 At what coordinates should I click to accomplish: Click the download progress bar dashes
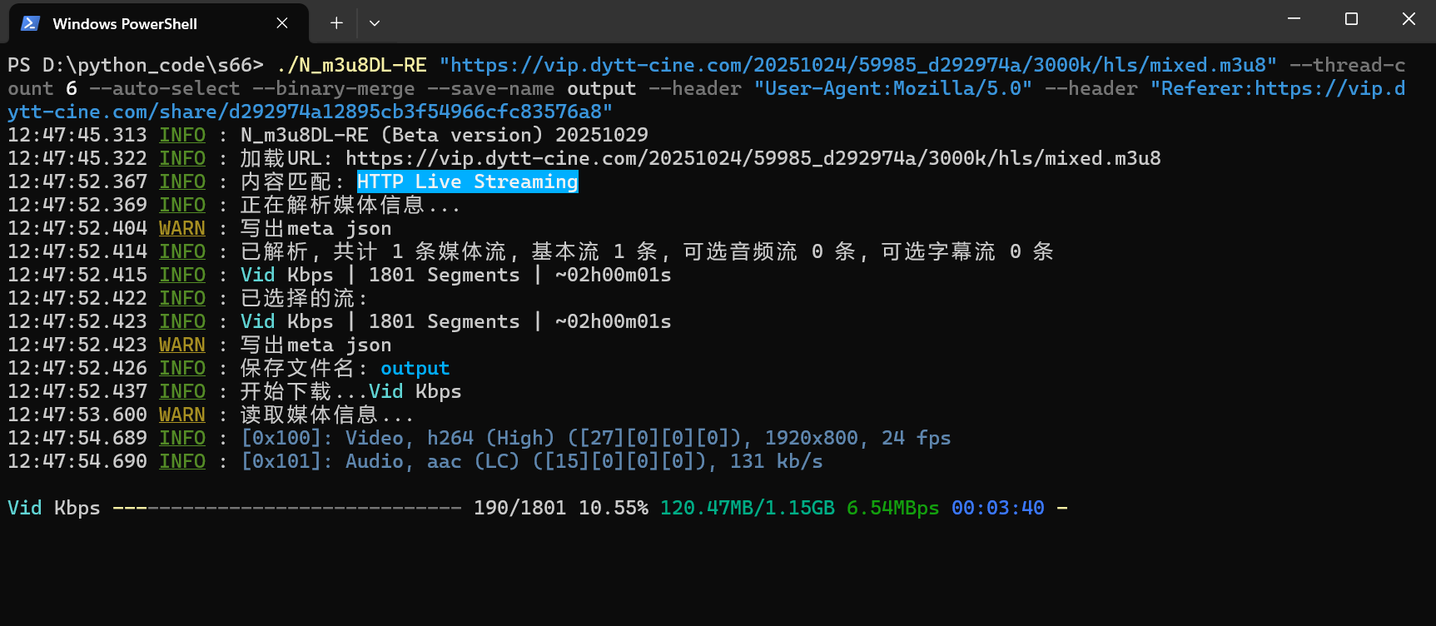pos(287,508)
